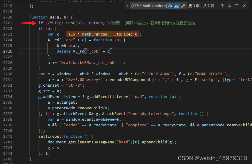The width and height of the screenshot is (252, 164).
Task: Click the string "utf-8" on line 2732
Action: pyautogui.click(x=74, y=85)
